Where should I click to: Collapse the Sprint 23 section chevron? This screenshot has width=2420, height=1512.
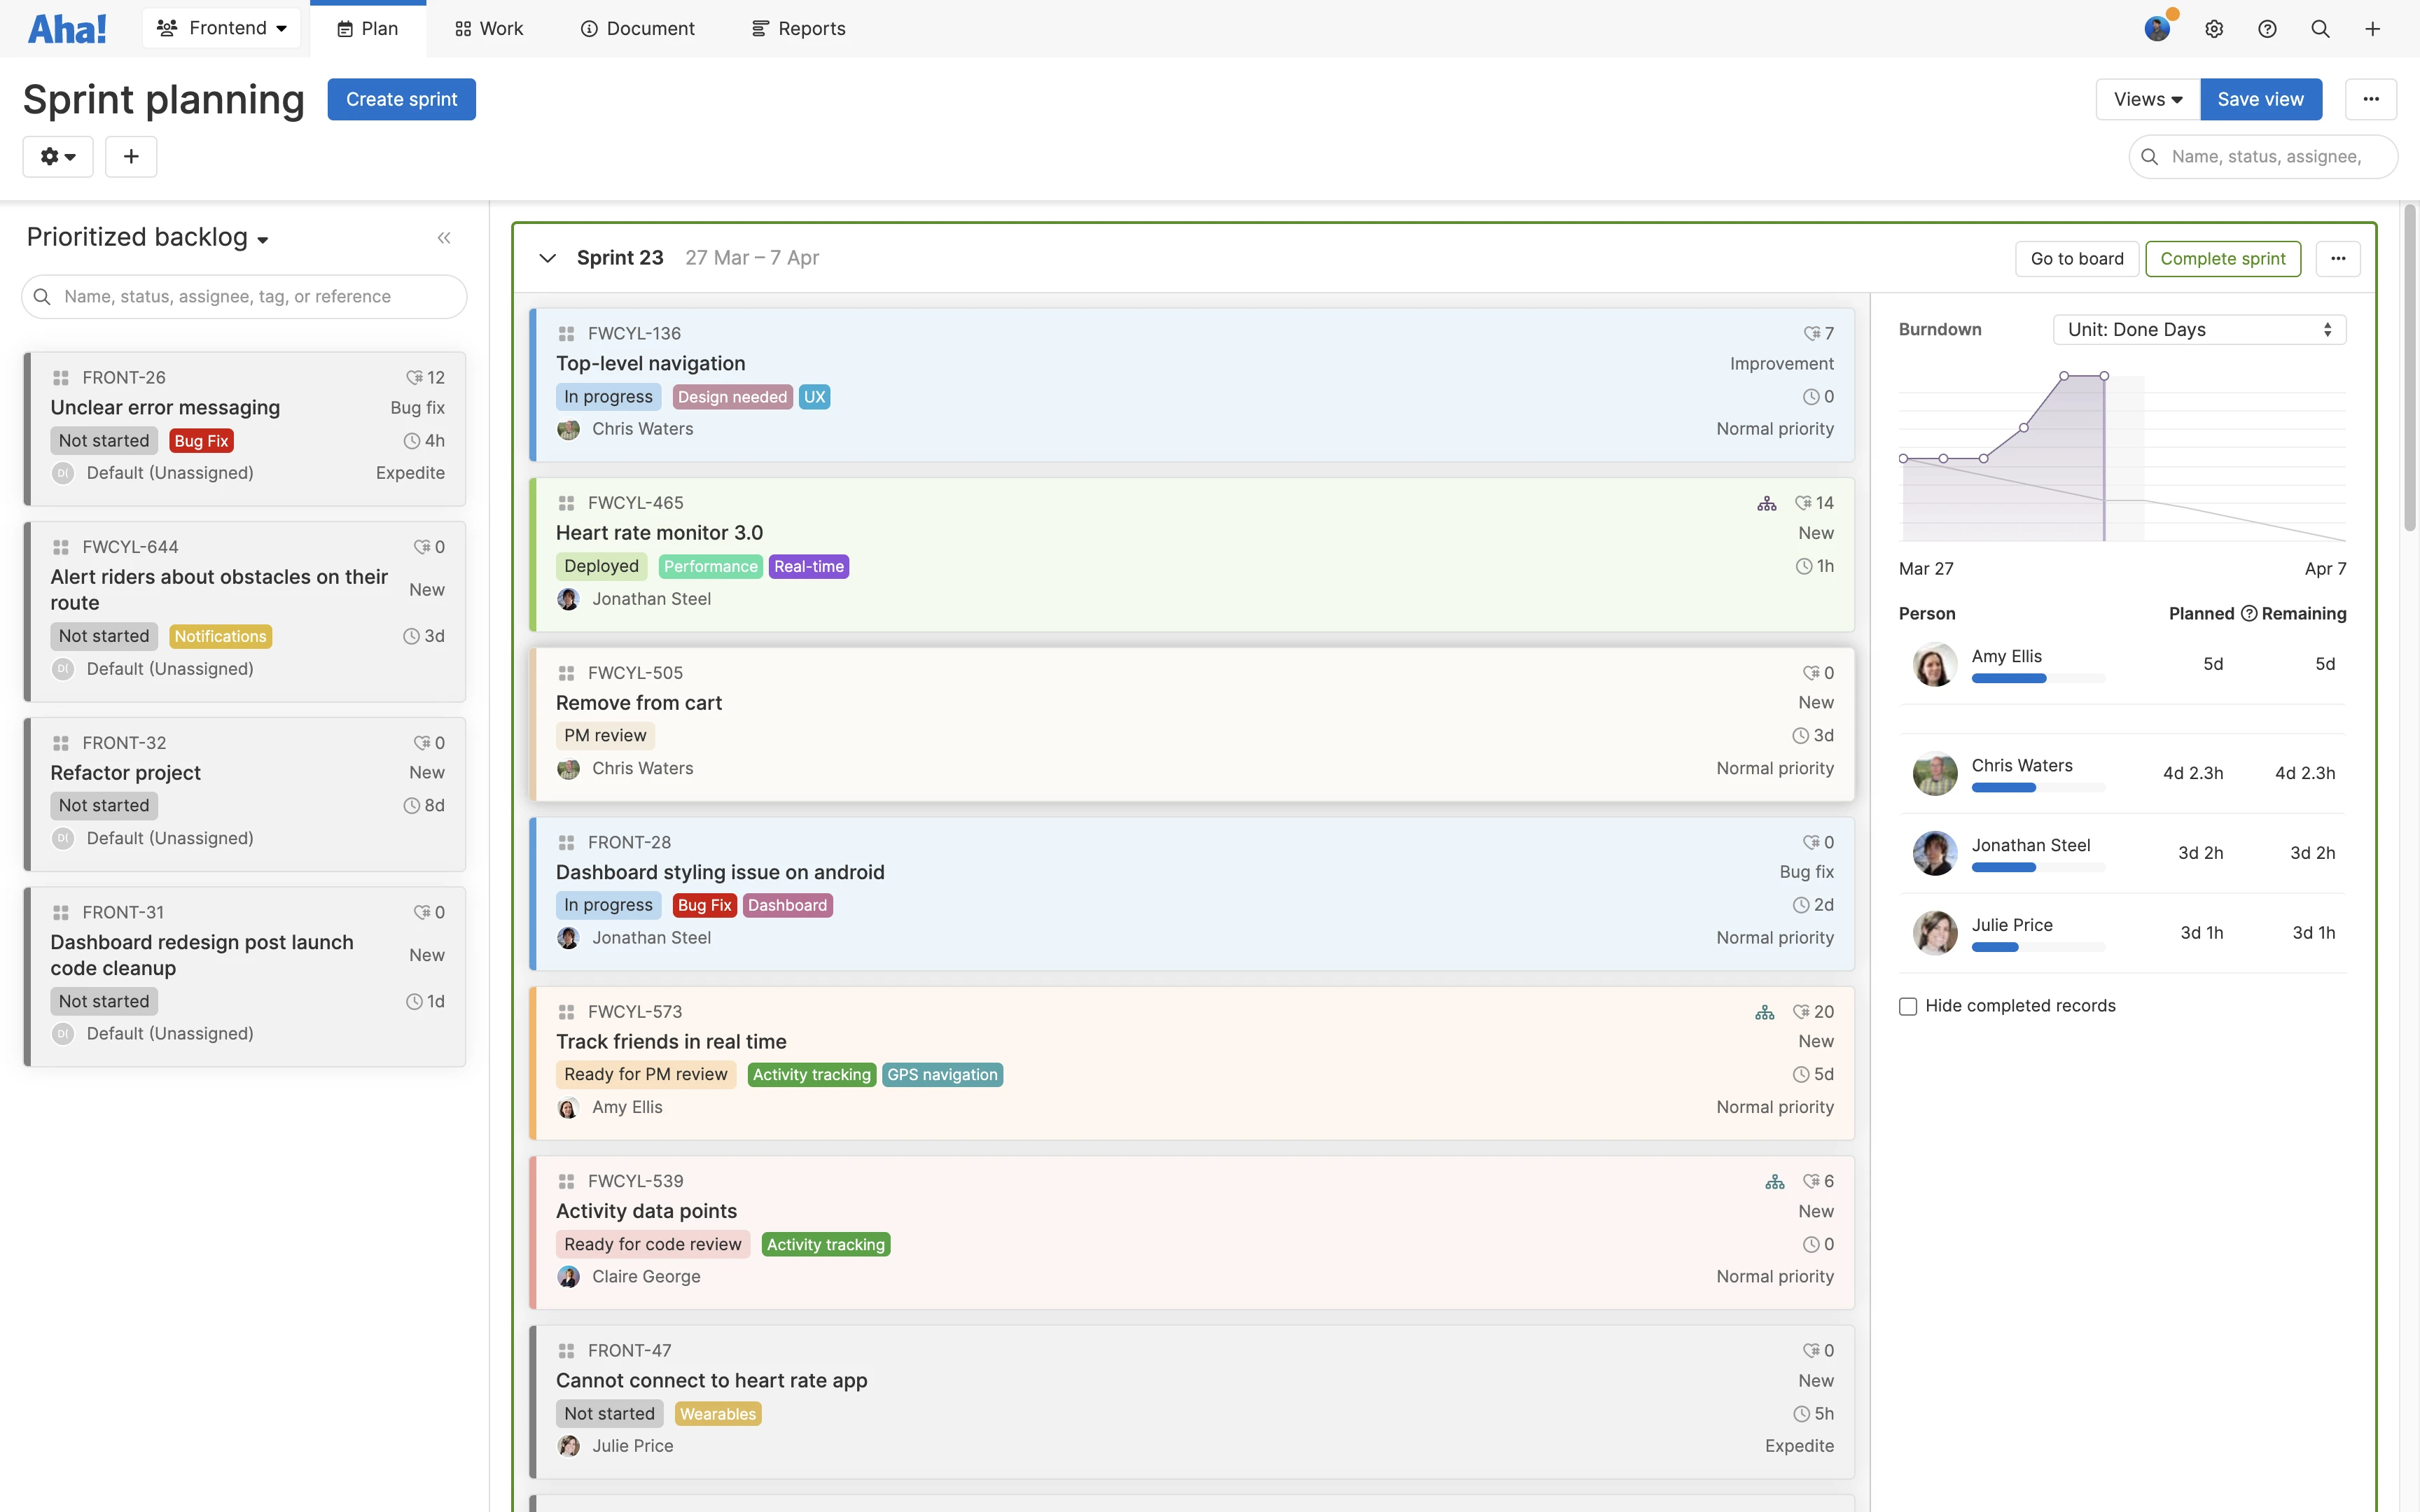click(x=548, y=258)
